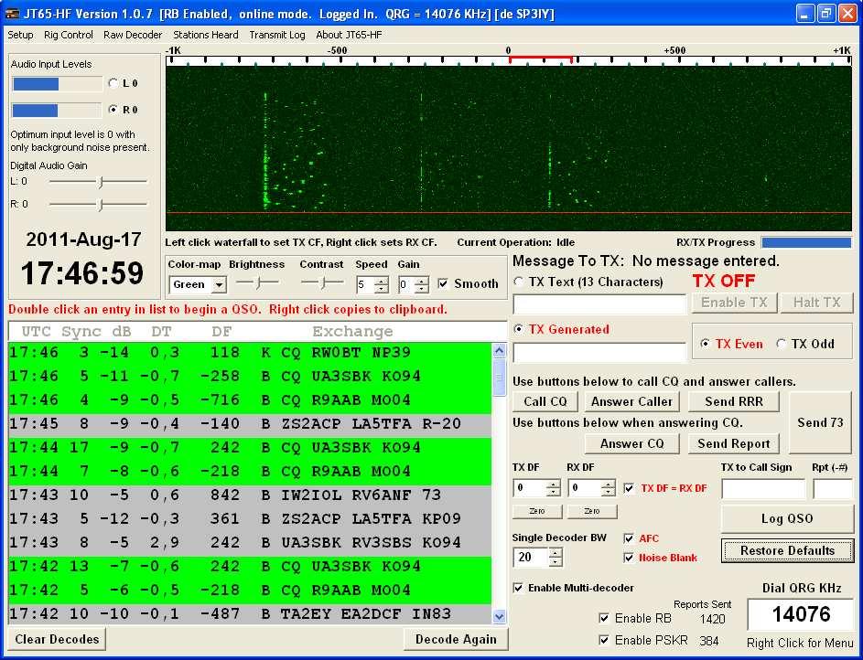This screenshot has width=863, height=660.
Task: Select the R 0 audio channel radio
Action: point(113,110)
